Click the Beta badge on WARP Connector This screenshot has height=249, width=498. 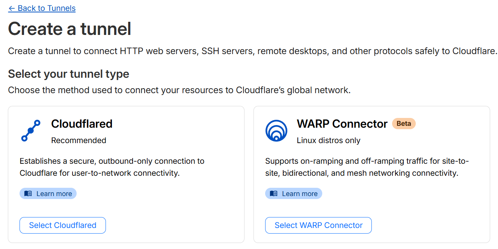(x=404, y=123)
